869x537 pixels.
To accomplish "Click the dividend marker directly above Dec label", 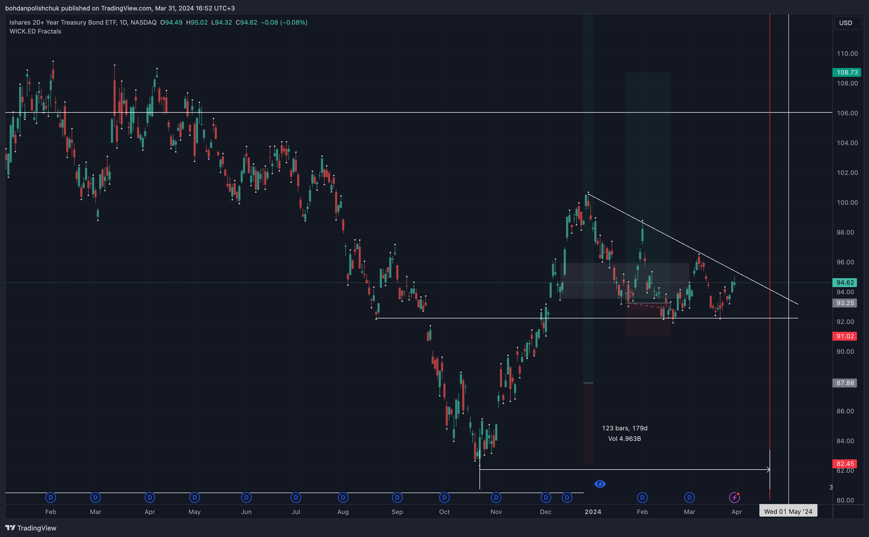I will [546, 497].
